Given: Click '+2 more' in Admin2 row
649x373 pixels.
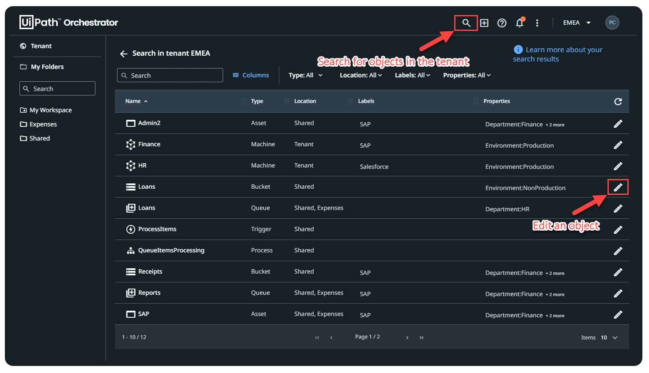Looking at the screenshot, I should (x=555, y=125).
